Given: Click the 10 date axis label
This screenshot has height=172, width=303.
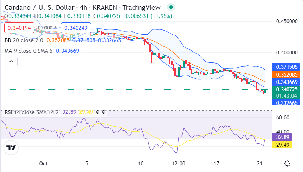Looking at the screenshot, I should [x=141, y=164].
